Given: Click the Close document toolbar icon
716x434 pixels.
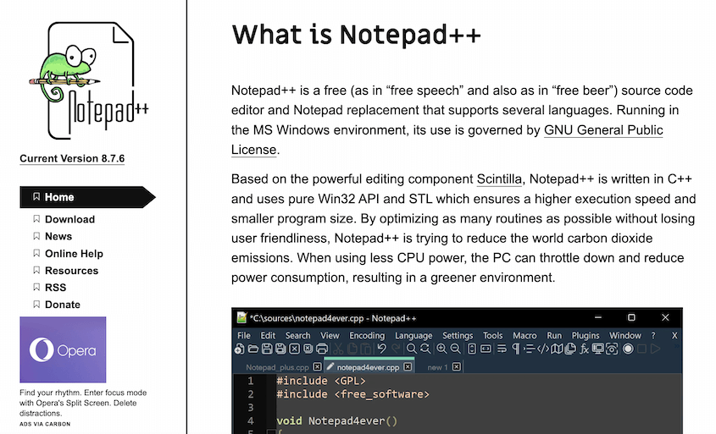Looking at the screenshot, I should point(295,349).
